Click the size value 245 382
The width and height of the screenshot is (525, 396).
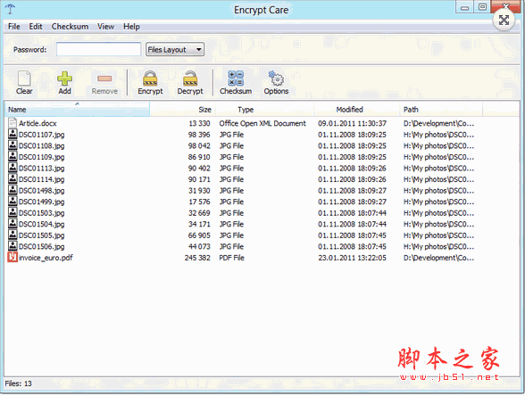(197, 258)
